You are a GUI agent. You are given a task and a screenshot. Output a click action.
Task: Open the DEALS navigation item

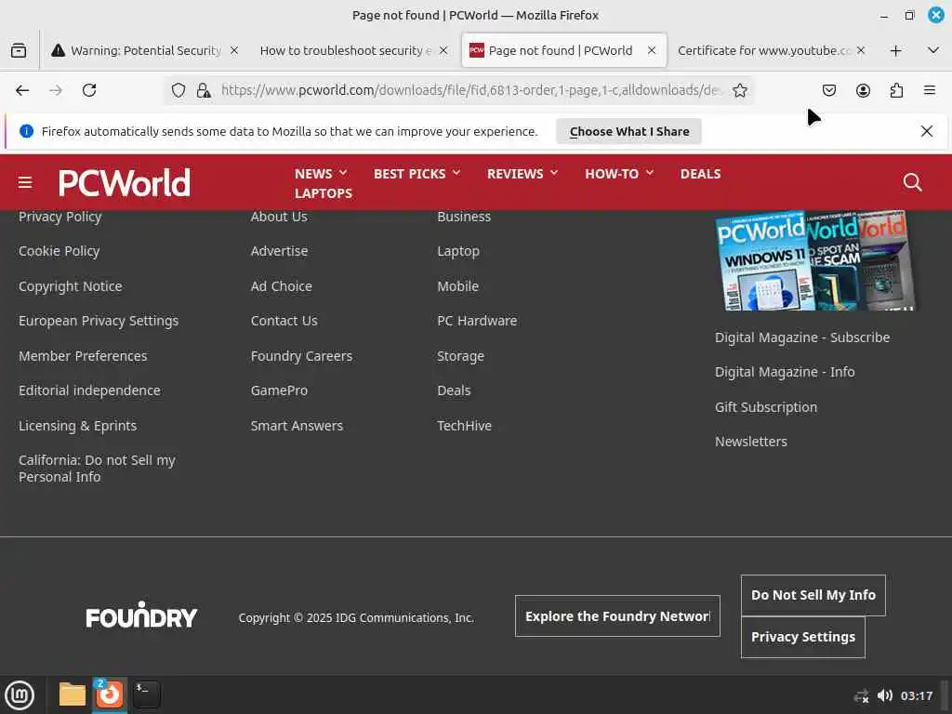tap(700, 174)
